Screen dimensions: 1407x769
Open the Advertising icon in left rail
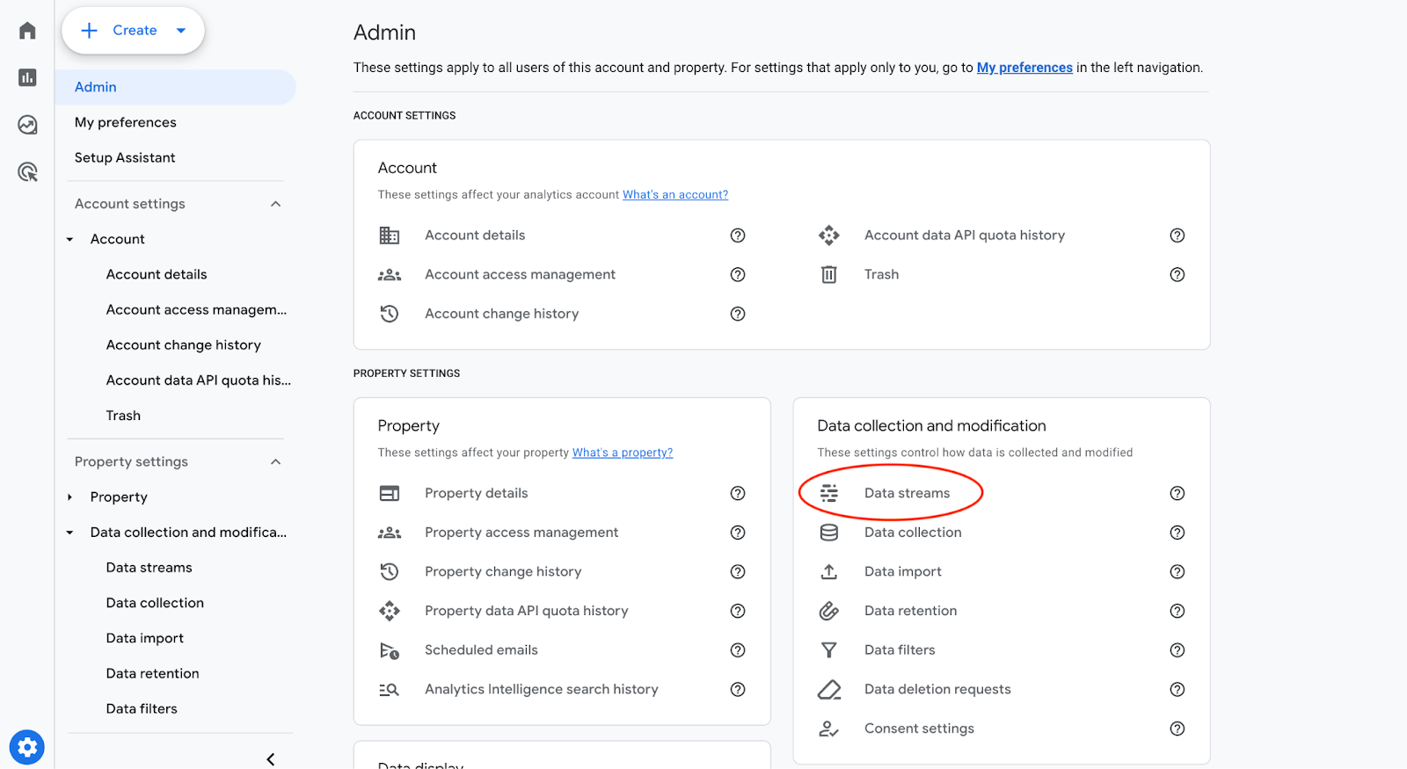(x=27, y=171)
